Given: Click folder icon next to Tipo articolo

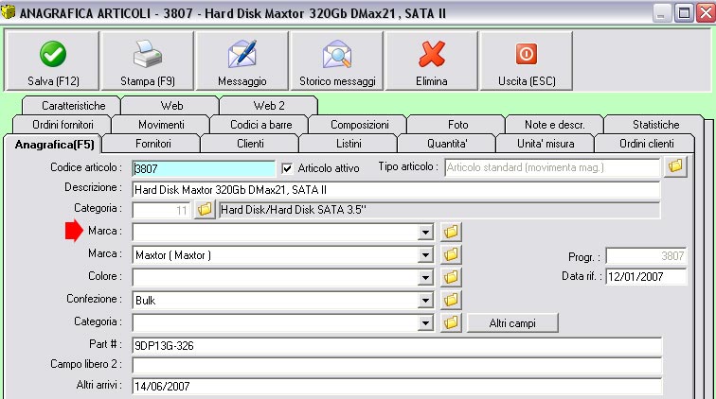Looking at the screenshot, I should (x=675, y=167).
